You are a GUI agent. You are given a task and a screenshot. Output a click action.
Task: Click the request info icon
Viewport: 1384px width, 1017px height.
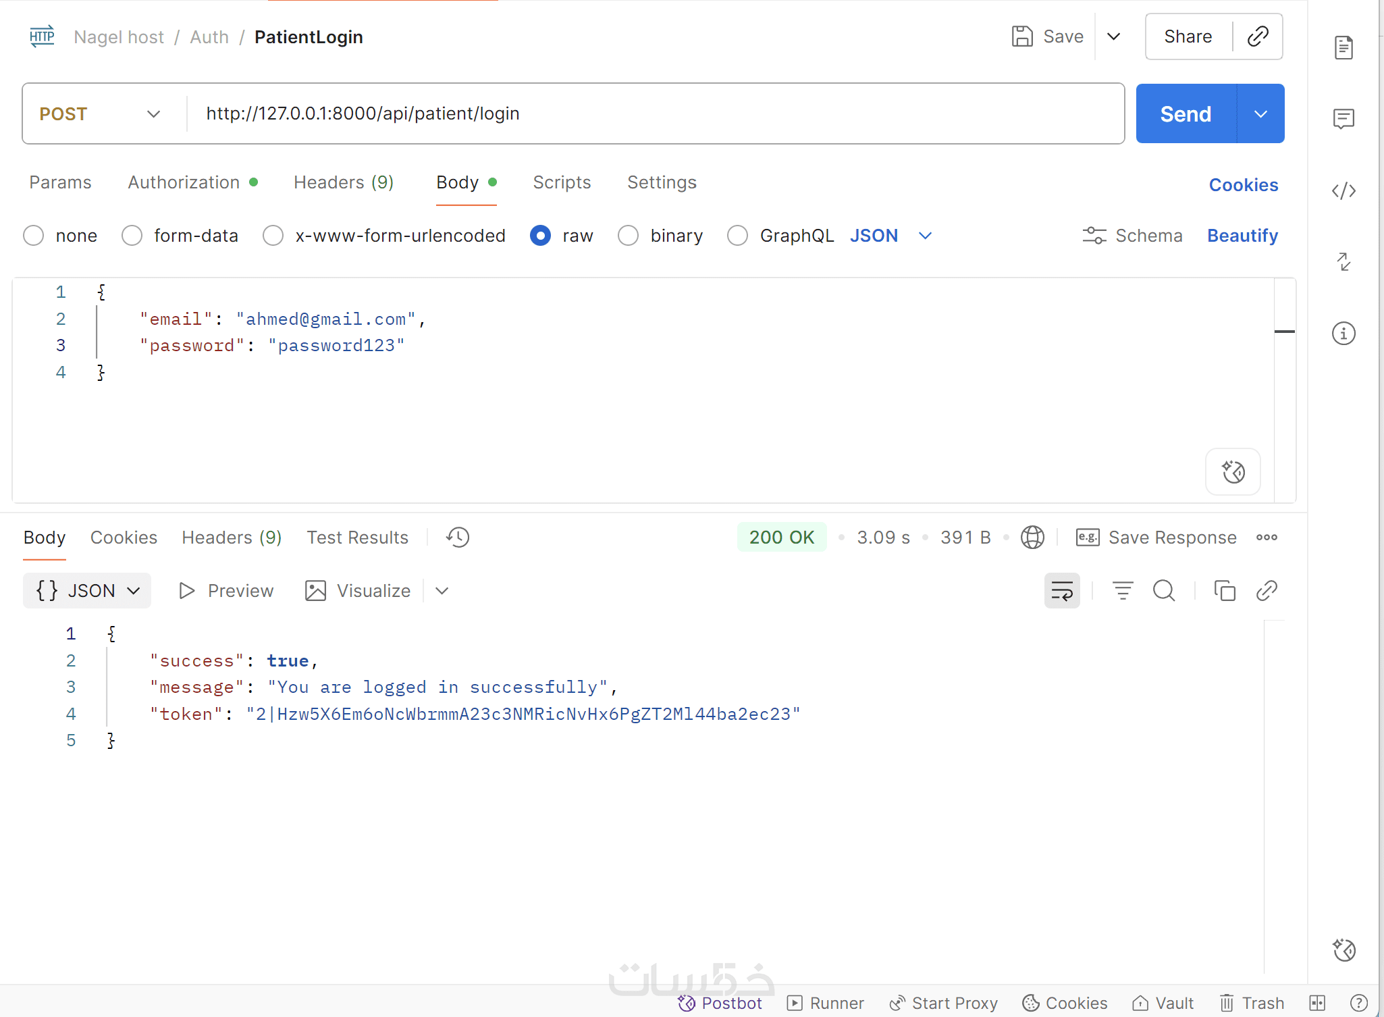pos(1343,334)
